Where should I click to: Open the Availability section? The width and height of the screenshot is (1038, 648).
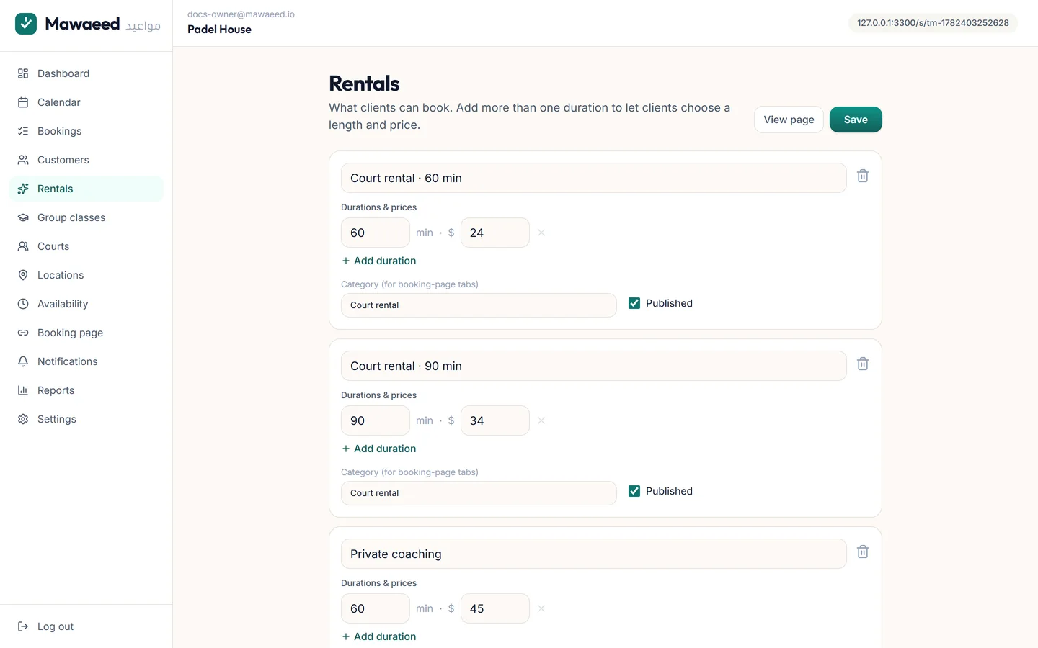pyautogui.click(x=86, y=304)
